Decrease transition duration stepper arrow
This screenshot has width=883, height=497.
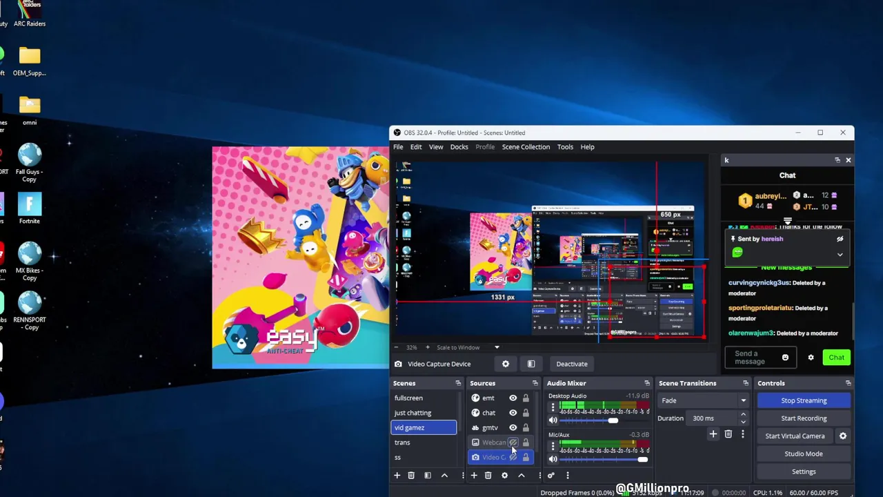[x=743, y=421]
